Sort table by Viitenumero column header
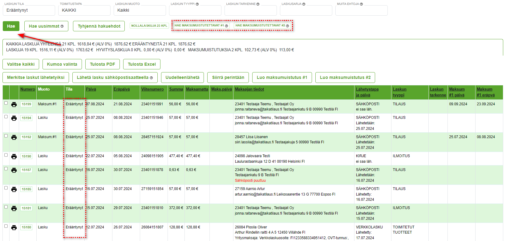 click(152, 89)
